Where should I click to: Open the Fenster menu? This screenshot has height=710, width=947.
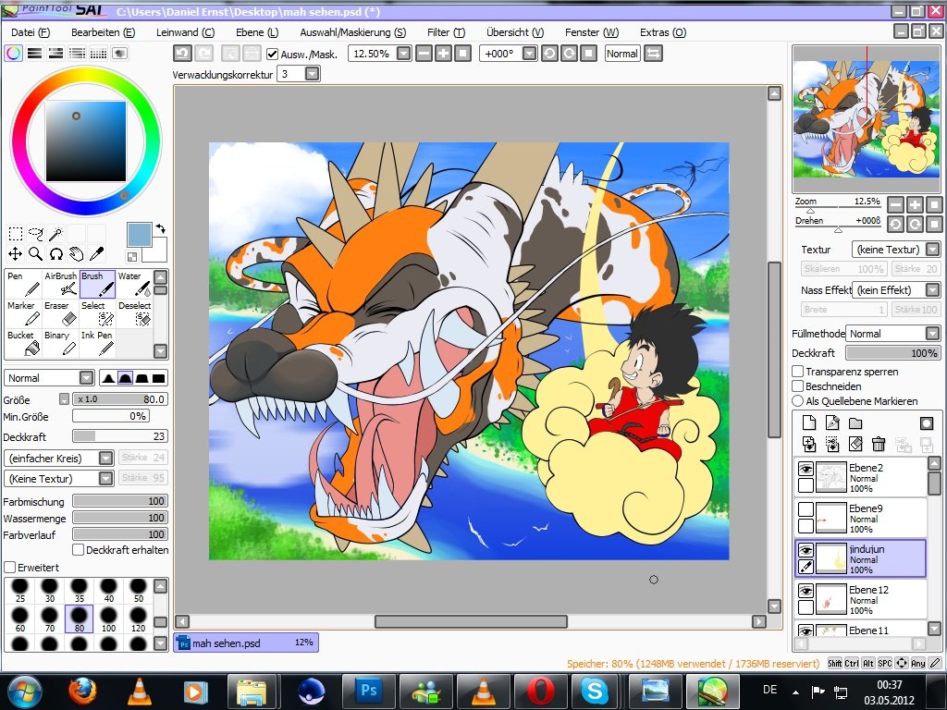[592, 32]
